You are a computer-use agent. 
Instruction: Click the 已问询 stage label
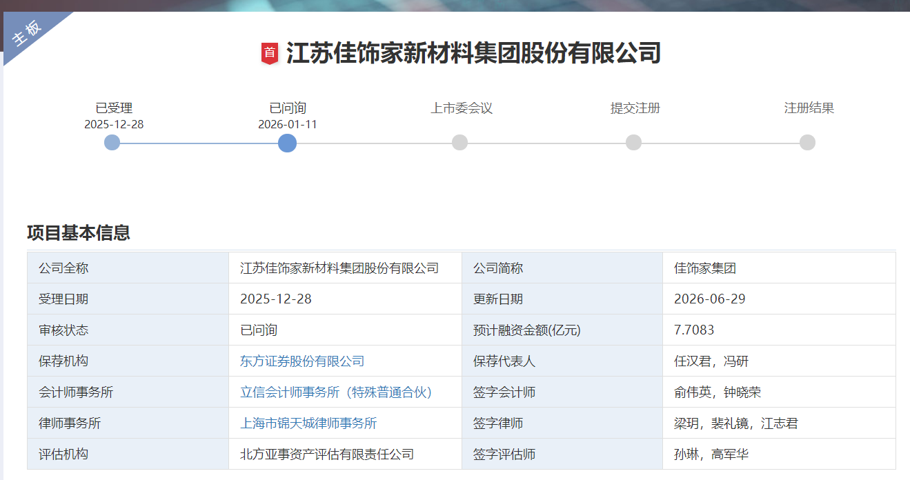click(288, 108)
